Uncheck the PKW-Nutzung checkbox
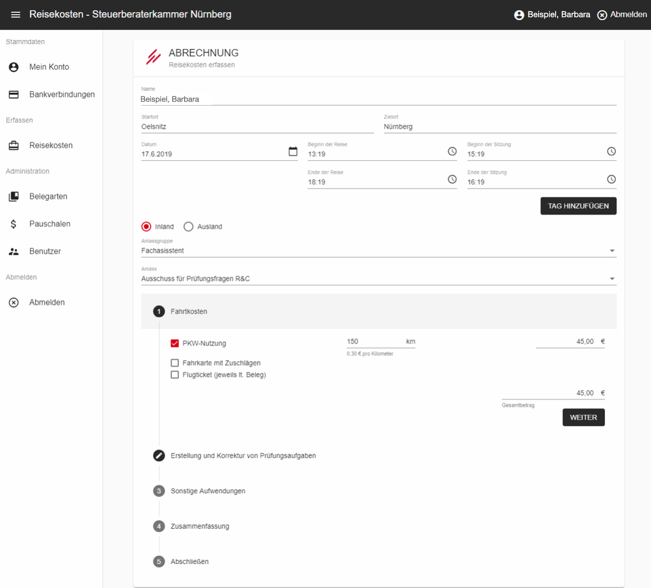The width and height of the screenshot is (651, 588). tap(174, 343)
